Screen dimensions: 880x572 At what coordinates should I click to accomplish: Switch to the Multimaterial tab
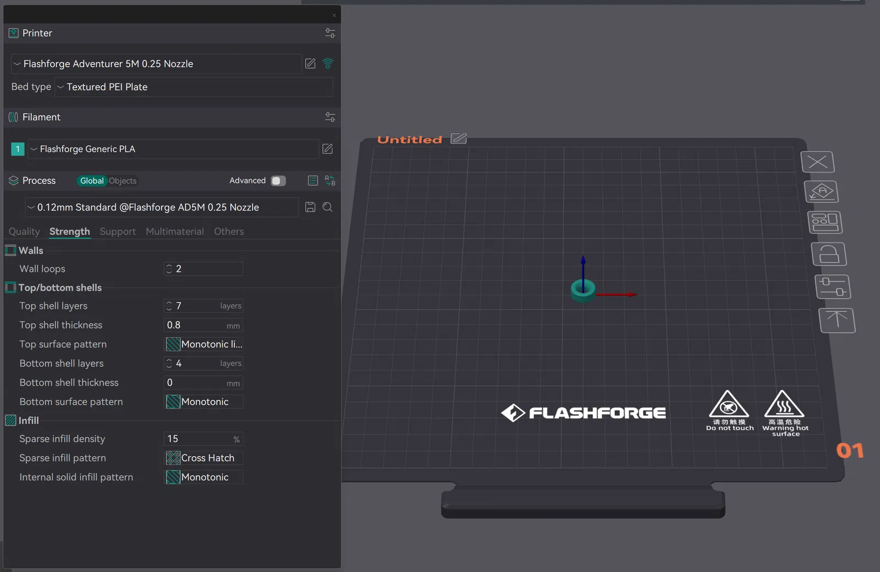pyautogui.click(x=175, y=232)
